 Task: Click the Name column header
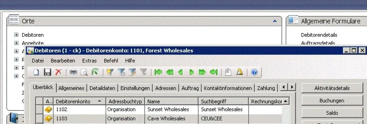[172, 101]
